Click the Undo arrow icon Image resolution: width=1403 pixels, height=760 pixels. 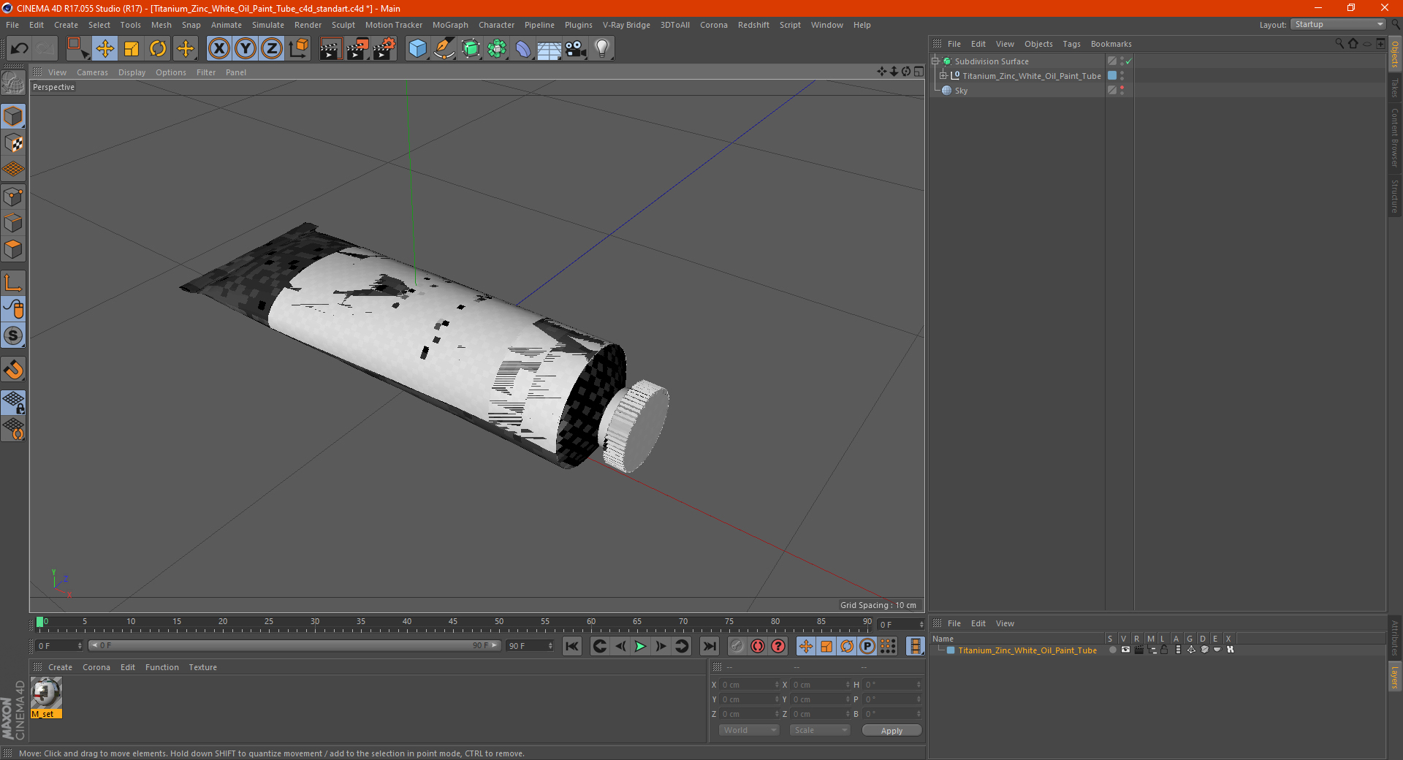coord(20,49)
